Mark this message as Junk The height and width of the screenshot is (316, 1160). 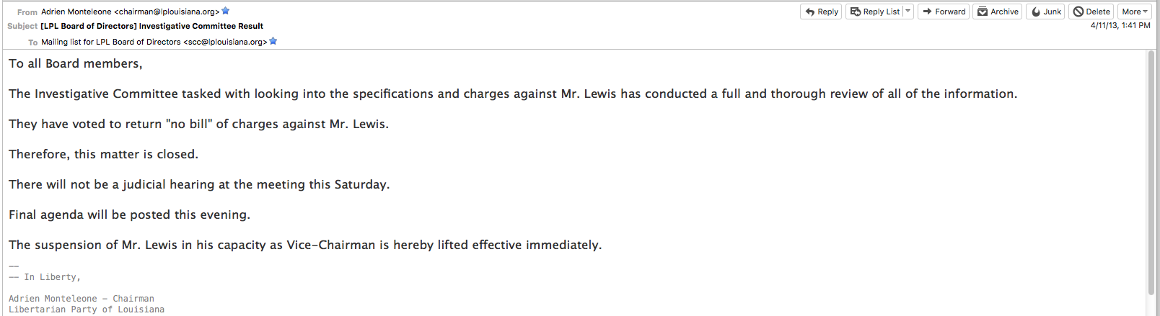click(x=1045, y=12)
